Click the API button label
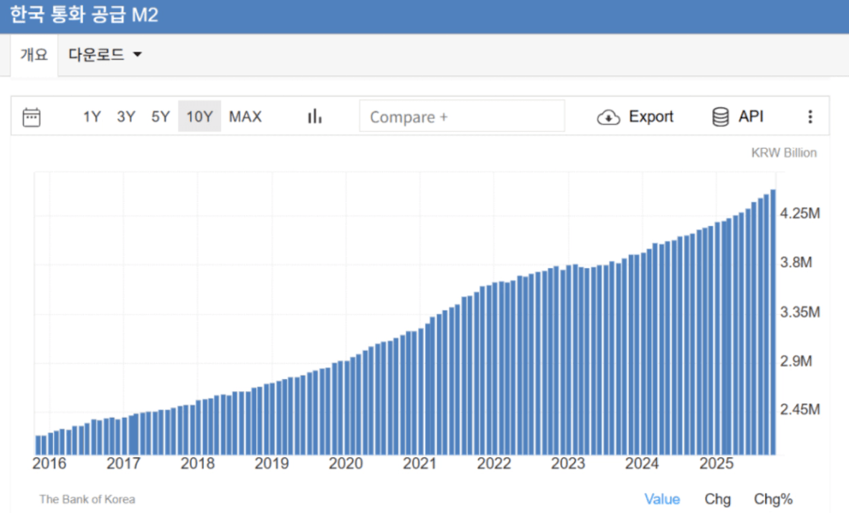This screenshot has height=513, width=849. point(751,117)
